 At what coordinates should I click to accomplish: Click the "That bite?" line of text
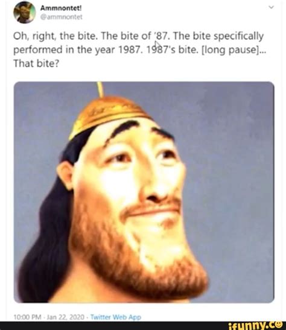36,63
